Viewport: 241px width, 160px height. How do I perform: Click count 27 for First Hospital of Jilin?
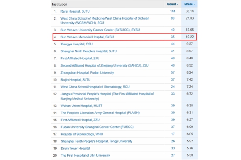(173, 155)
